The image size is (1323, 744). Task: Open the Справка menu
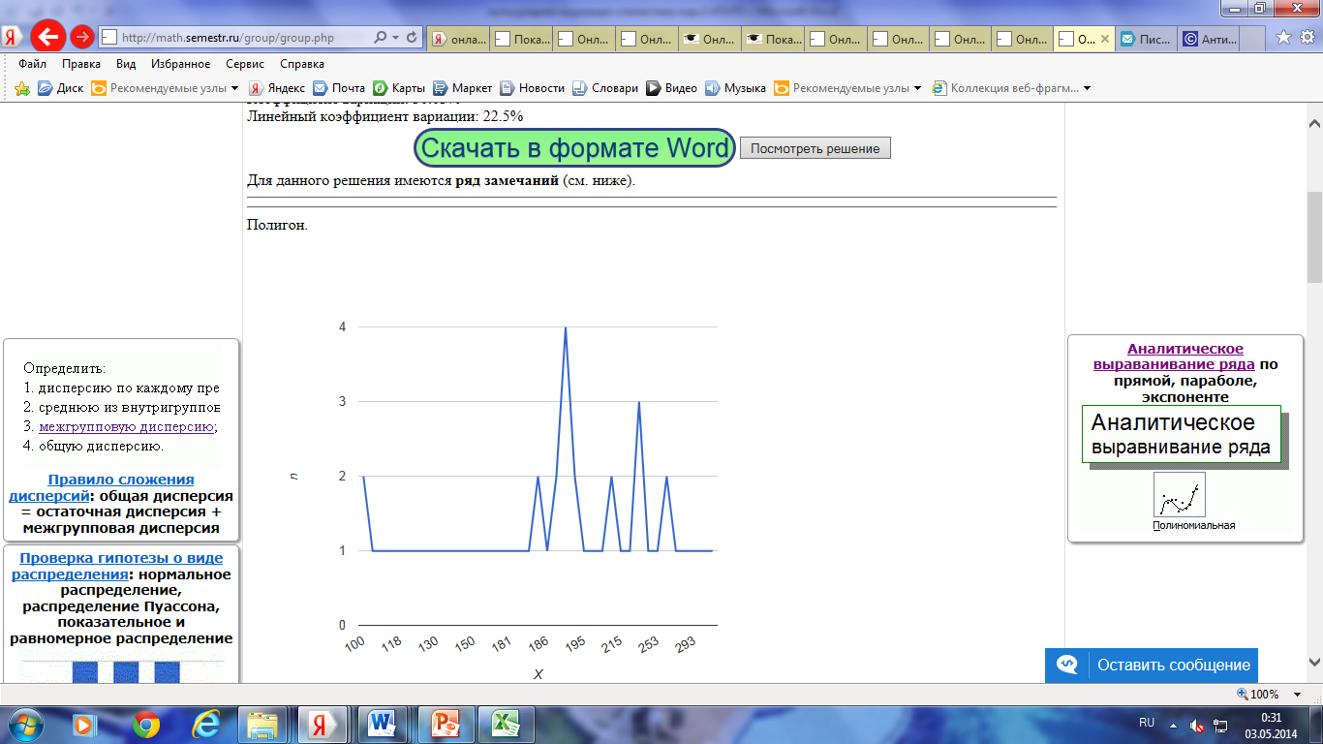(x=302, y=64)
